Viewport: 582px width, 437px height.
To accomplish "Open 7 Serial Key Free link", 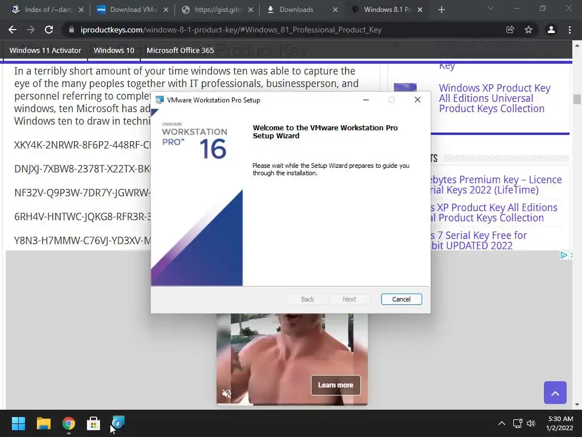I will click(479, 241).
